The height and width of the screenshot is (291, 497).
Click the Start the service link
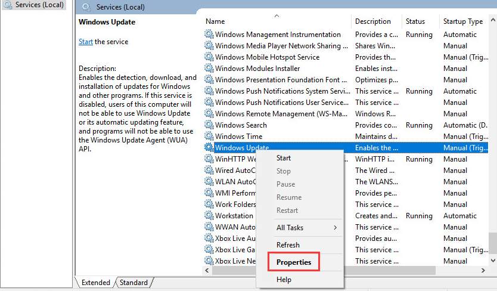[86, 42]
